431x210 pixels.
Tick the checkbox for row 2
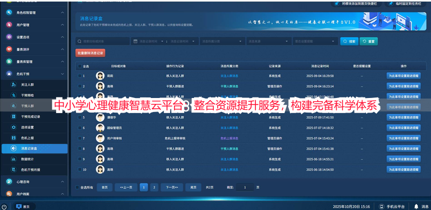pyautogui.click(x=80, y=86)
